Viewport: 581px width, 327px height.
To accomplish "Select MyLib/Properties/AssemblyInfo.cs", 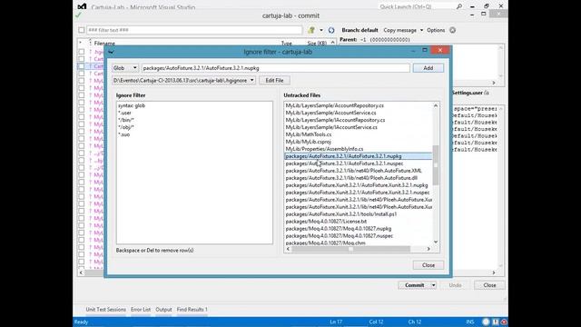I will tap(324, 149).
